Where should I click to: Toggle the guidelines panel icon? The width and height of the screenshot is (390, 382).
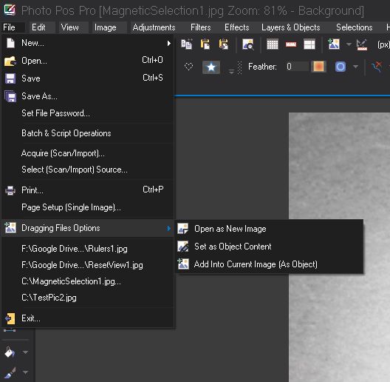(x=309, y=44)
